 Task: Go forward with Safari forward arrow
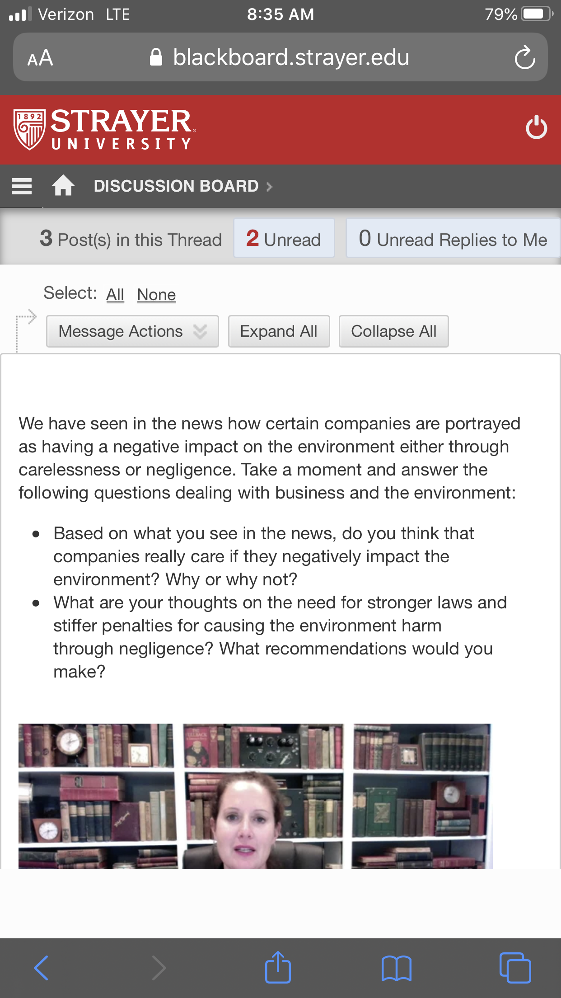159,968
